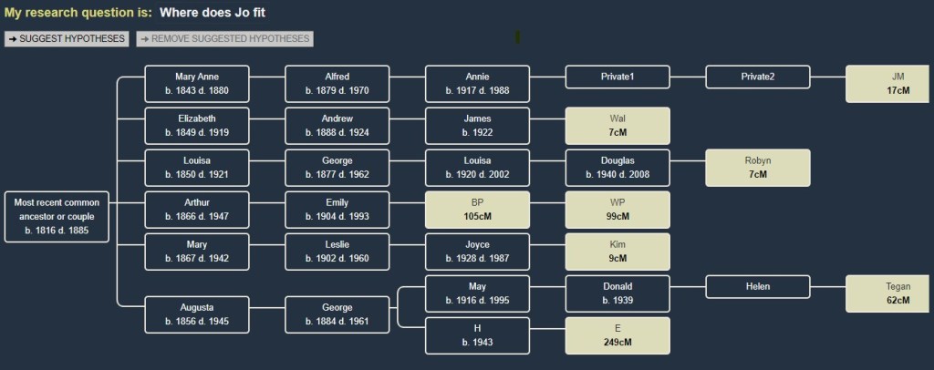Select the Robyn 7cM match box
This screenshot has height=370, width=934.
coord(757,168)
